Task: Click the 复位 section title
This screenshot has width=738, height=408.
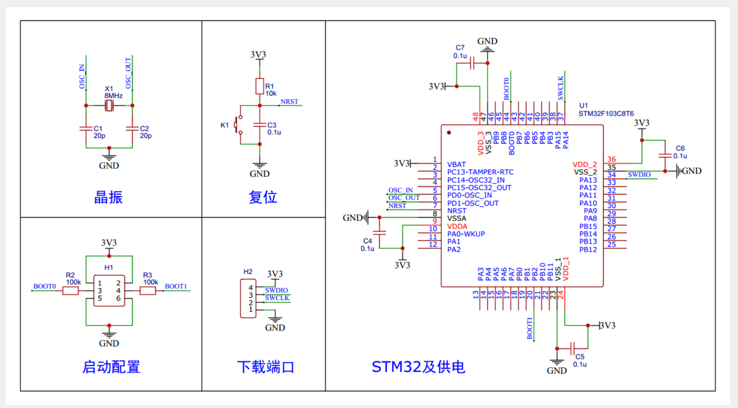Action: point(263,197)
